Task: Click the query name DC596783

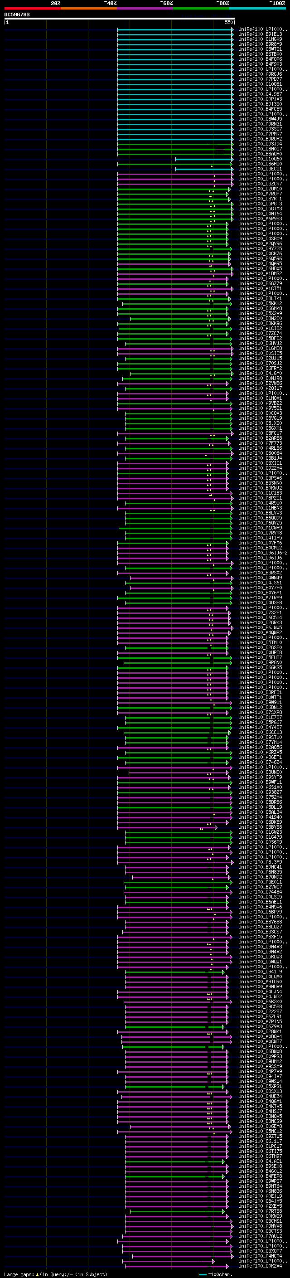Action: tap(17, 15)
